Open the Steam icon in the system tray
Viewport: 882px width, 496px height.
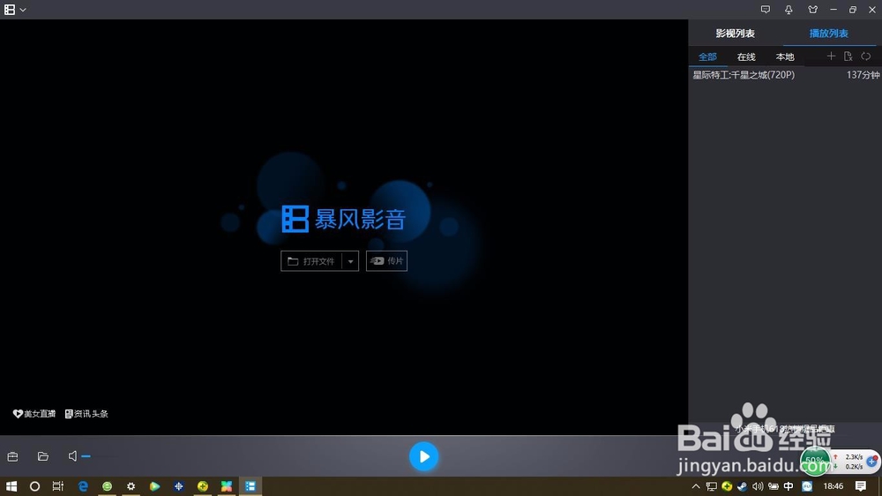pyautogui.click(x=743, y=486)
